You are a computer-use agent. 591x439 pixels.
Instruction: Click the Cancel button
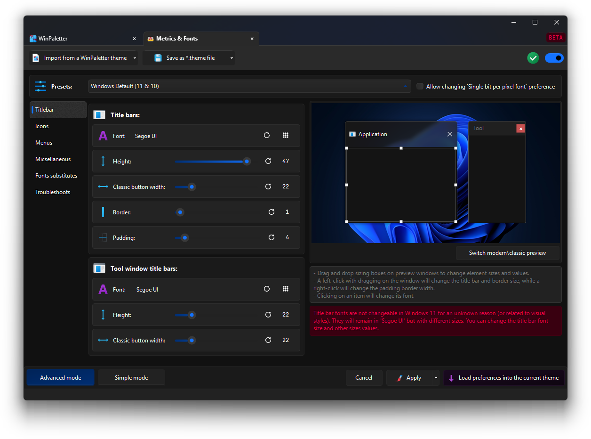click(364, 378)
